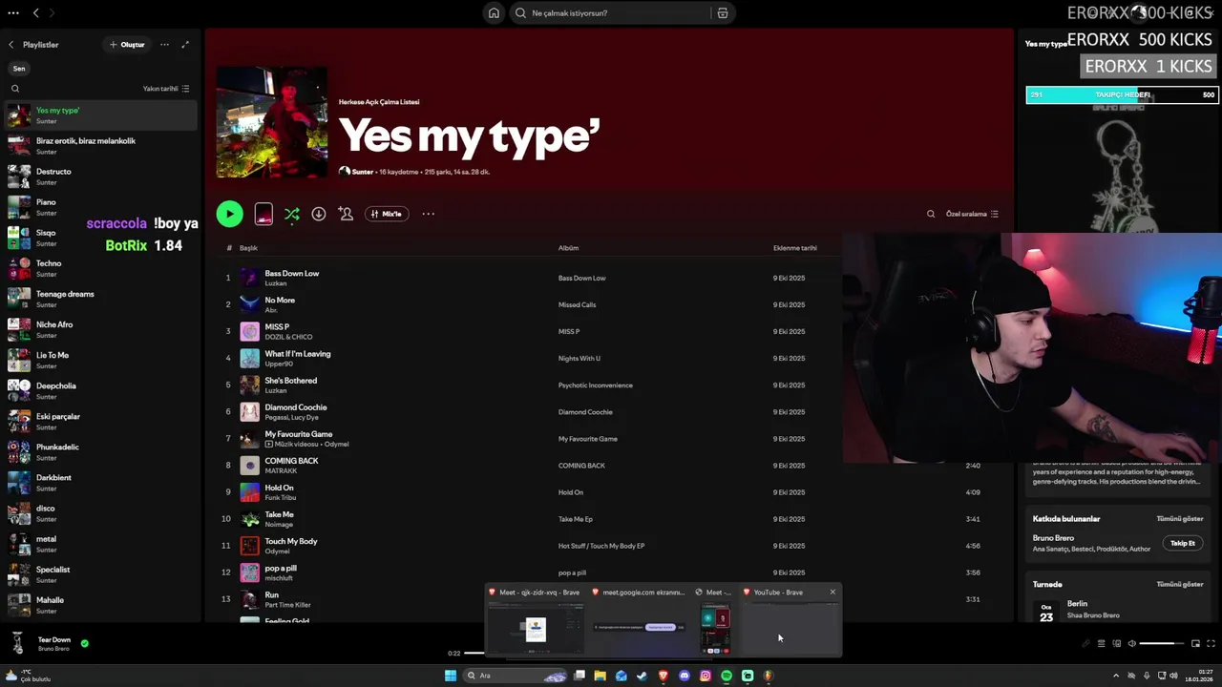Screen dimensions: 1222x687
Task: Open library more options menu
Action: coord(164,45)
